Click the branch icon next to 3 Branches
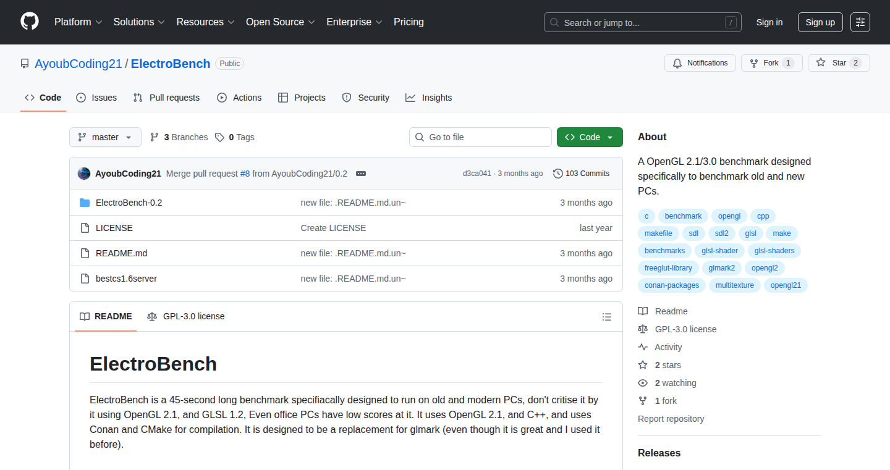This screenshot has height=470, width=890. click(x=155, y=137)
